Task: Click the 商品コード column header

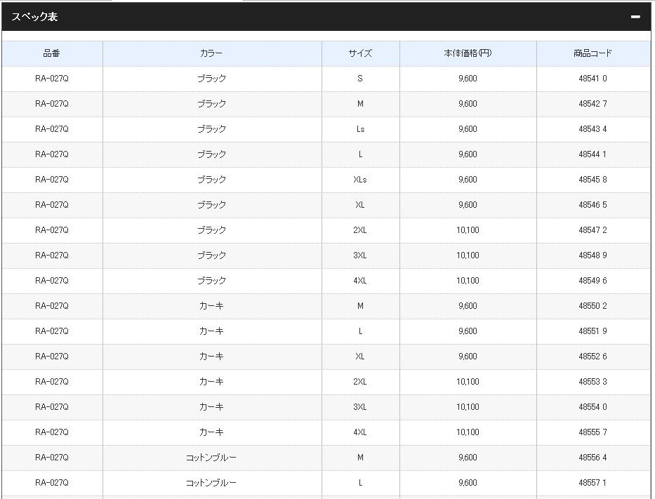Action: pyautogui.click(x=593, y=53)
